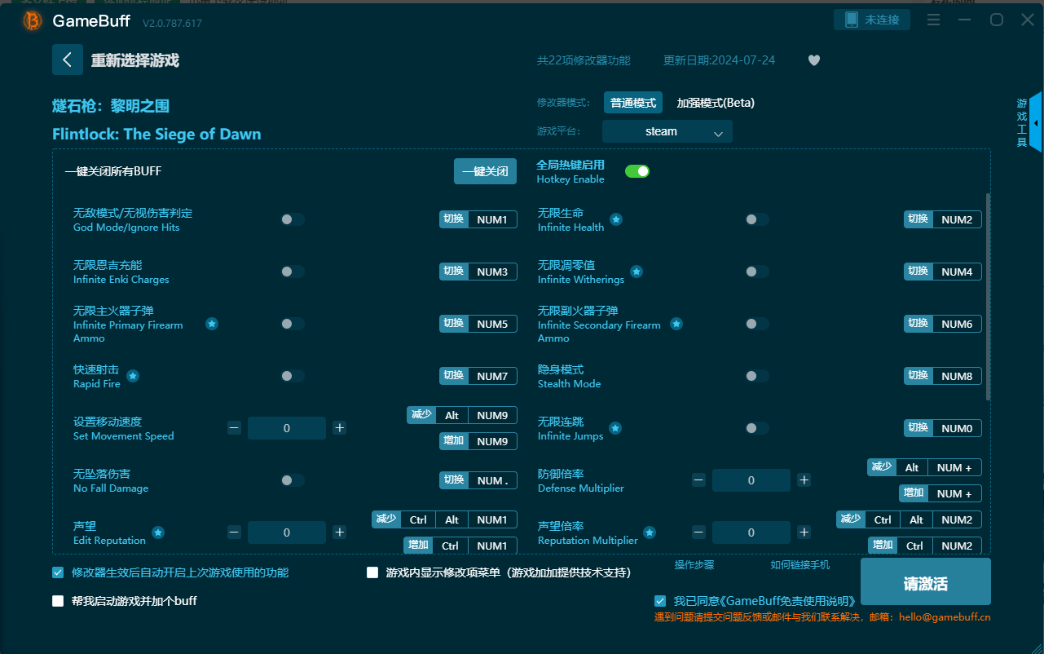Decrease Edit Reputation value with minus
Viewport: 1044px width, 654px height.
(x=234, y=532)
